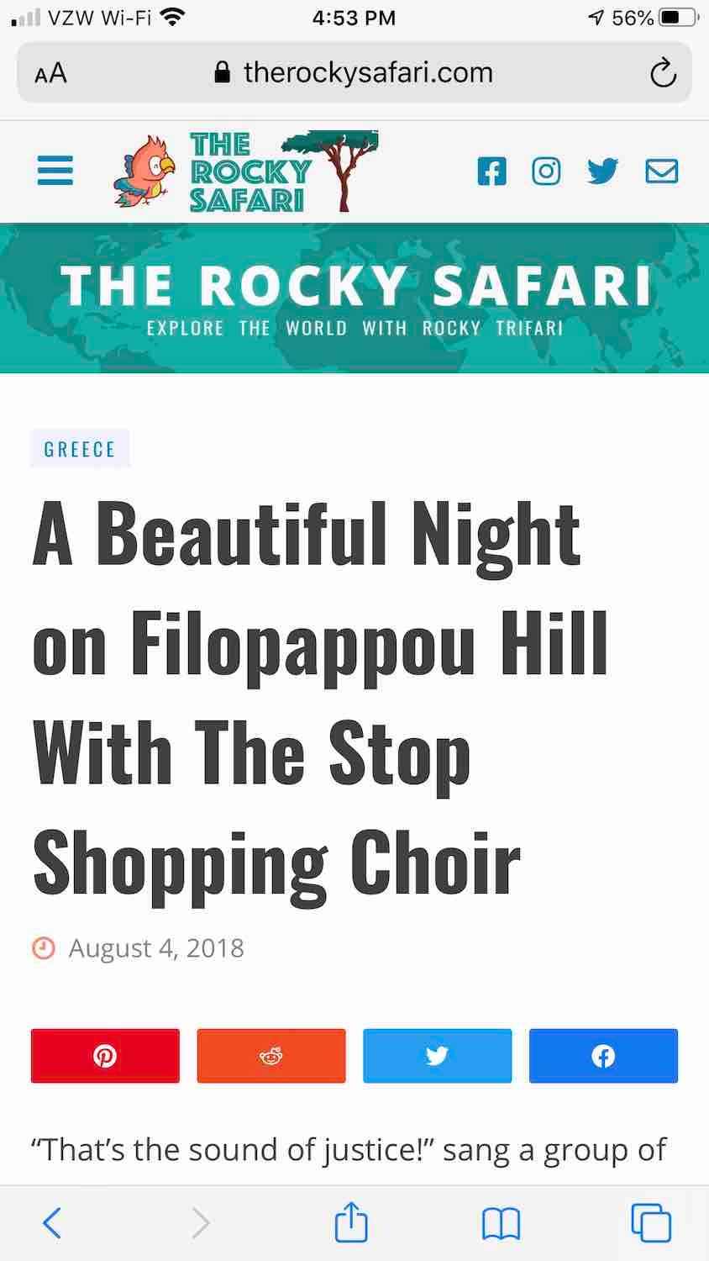Show the open tabs overview
Image resolution: width=709 pixels, height=1261 pixels.
pos(651,1222)
